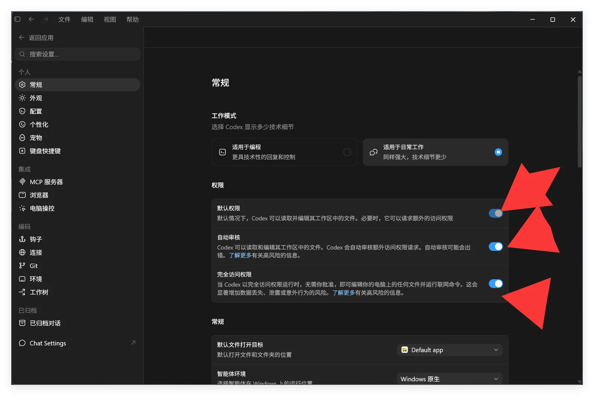Open 工作树 via its icon

click(x=22, y=292)
